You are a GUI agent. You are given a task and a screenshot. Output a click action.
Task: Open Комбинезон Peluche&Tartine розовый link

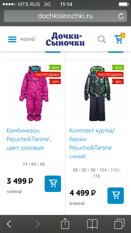tap(29, 139)
